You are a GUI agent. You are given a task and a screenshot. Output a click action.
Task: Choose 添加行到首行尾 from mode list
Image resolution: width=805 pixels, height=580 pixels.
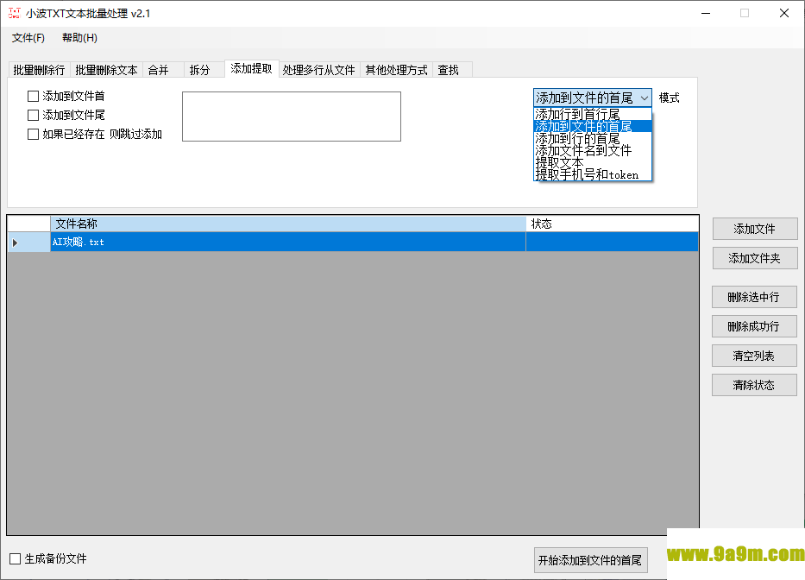(593, 114)
